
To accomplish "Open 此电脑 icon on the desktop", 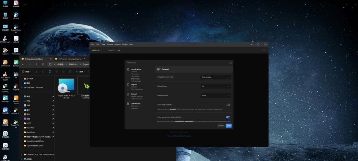I will [x=5, y=3].
